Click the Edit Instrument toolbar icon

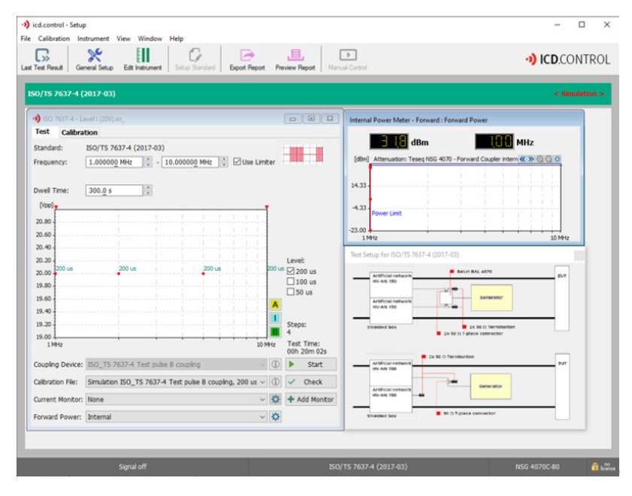(x=143, y=59)
